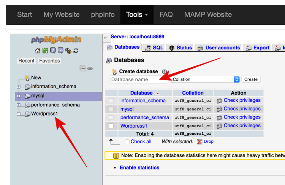
Task: Enable the Check all checkbox
Action: pyautogui.click(x=127, y=142)
